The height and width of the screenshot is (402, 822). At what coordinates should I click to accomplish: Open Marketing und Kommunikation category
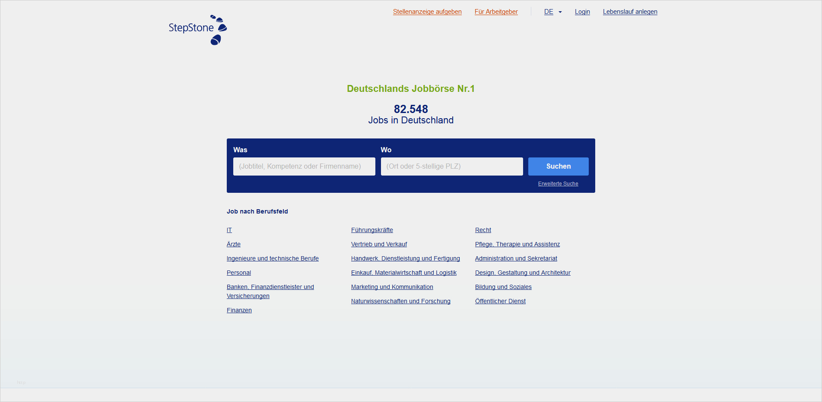click(392, 287)
